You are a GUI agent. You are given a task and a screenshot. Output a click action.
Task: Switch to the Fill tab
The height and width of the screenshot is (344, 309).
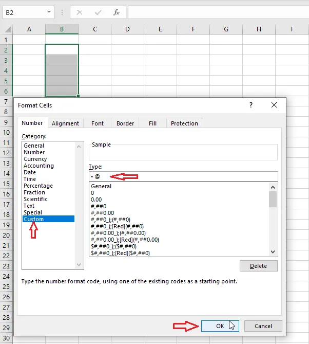tap(152, 123)
